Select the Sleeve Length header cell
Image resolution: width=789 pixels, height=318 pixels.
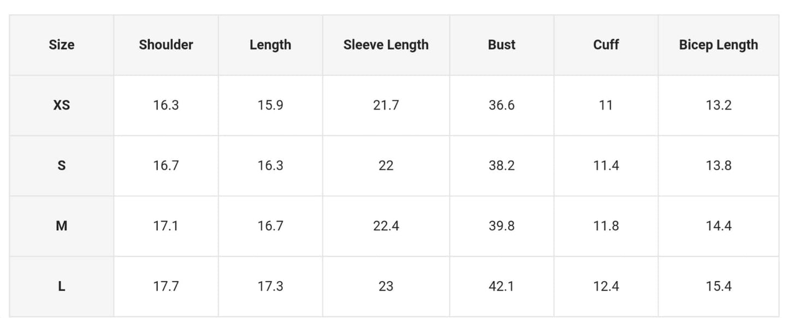386,45
